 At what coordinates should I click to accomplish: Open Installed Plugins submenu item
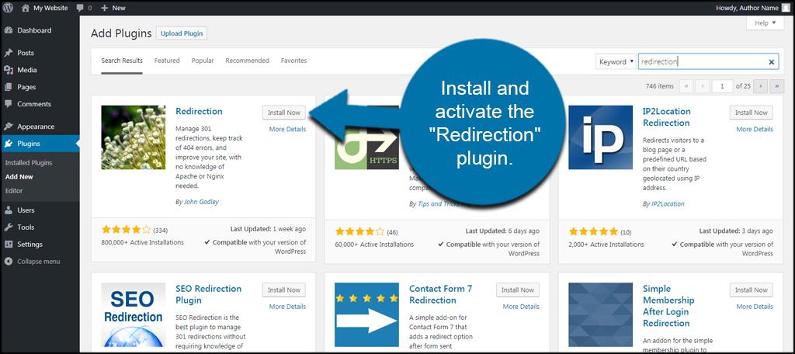29,163
